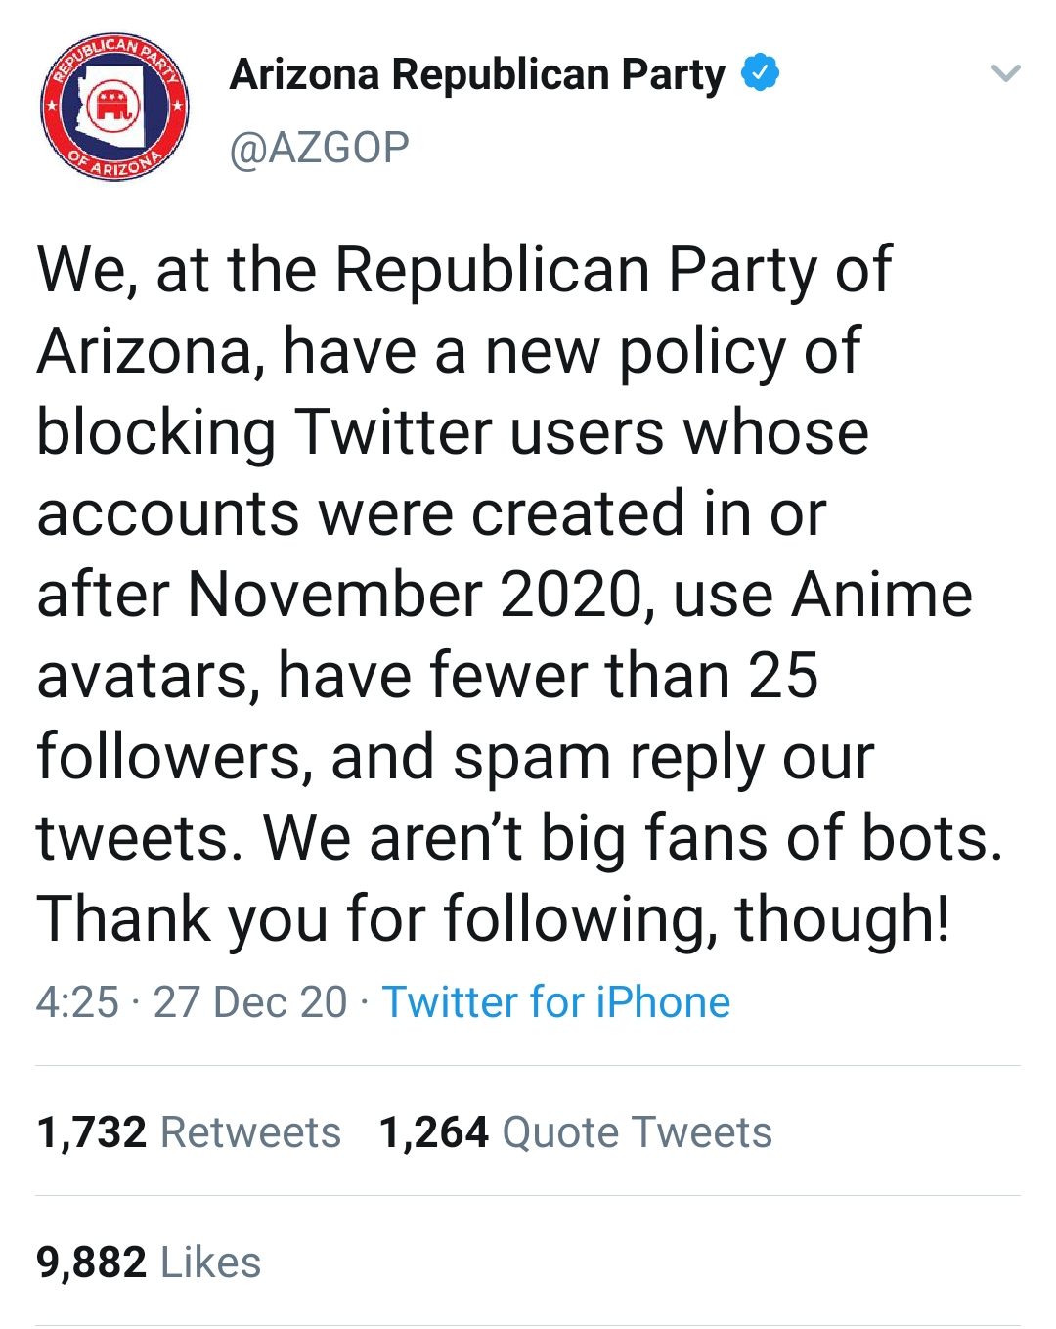Viewport: 1056px width, 1329px height.
Task: View the 9,882 Likes list
Action: 149,1263
